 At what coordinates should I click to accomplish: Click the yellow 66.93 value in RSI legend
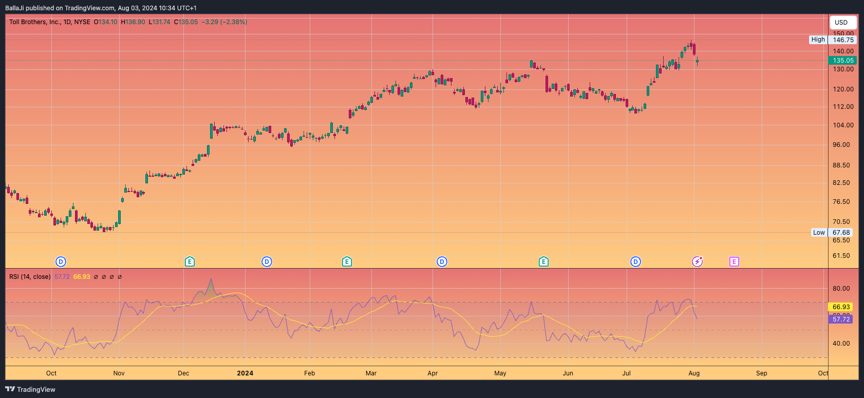(82, 277)
